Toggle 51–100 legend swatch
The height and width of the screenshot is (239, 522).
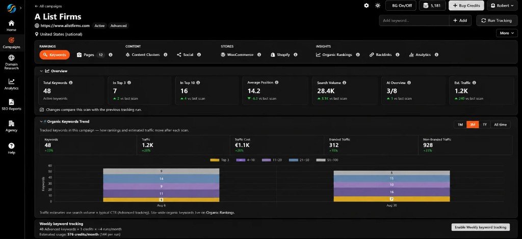(321, 160)
